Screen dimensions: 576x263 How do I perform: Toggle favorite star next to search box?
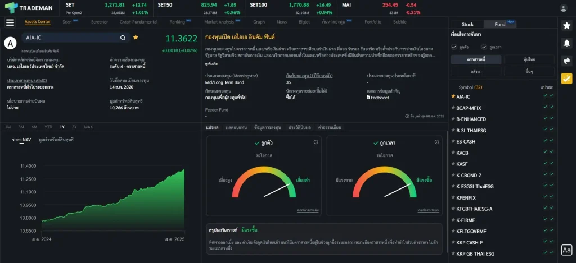(136, 38)
